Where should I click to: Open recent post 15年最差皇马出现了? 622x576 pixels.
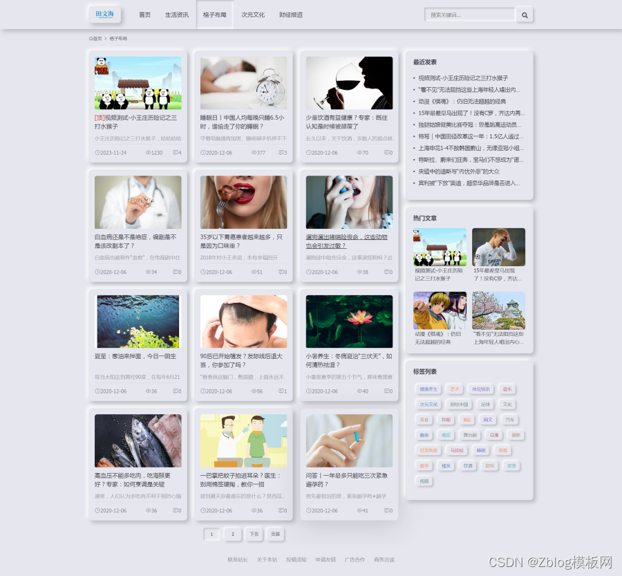pyautogui.click(x=471, y=113)
